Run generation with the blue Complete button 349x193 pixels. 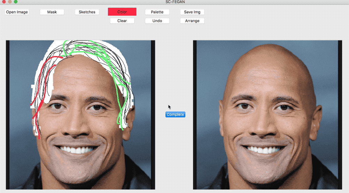tap(175, 114)
